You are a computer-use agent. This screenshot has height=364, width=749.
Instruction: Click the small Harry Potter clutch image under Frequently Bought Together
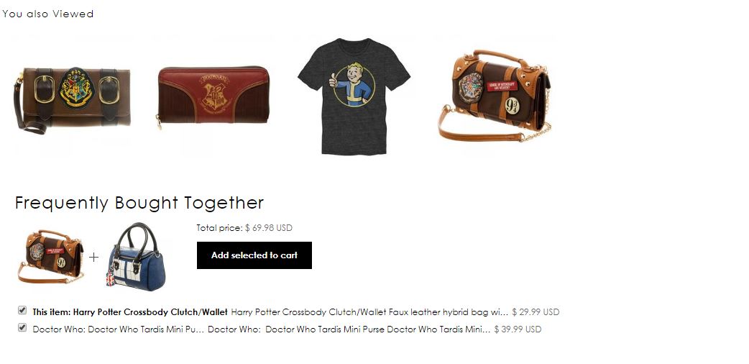coord(51,257)
